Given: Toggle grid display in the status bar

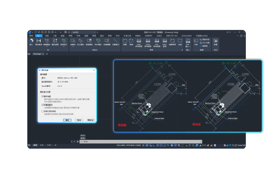Looking at the screenshot, I should [143, 145].
